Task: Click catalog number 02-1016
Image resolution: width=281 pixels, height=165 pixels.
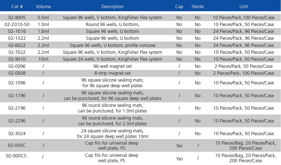Action: pyautogui.click(x=17, y=31)
